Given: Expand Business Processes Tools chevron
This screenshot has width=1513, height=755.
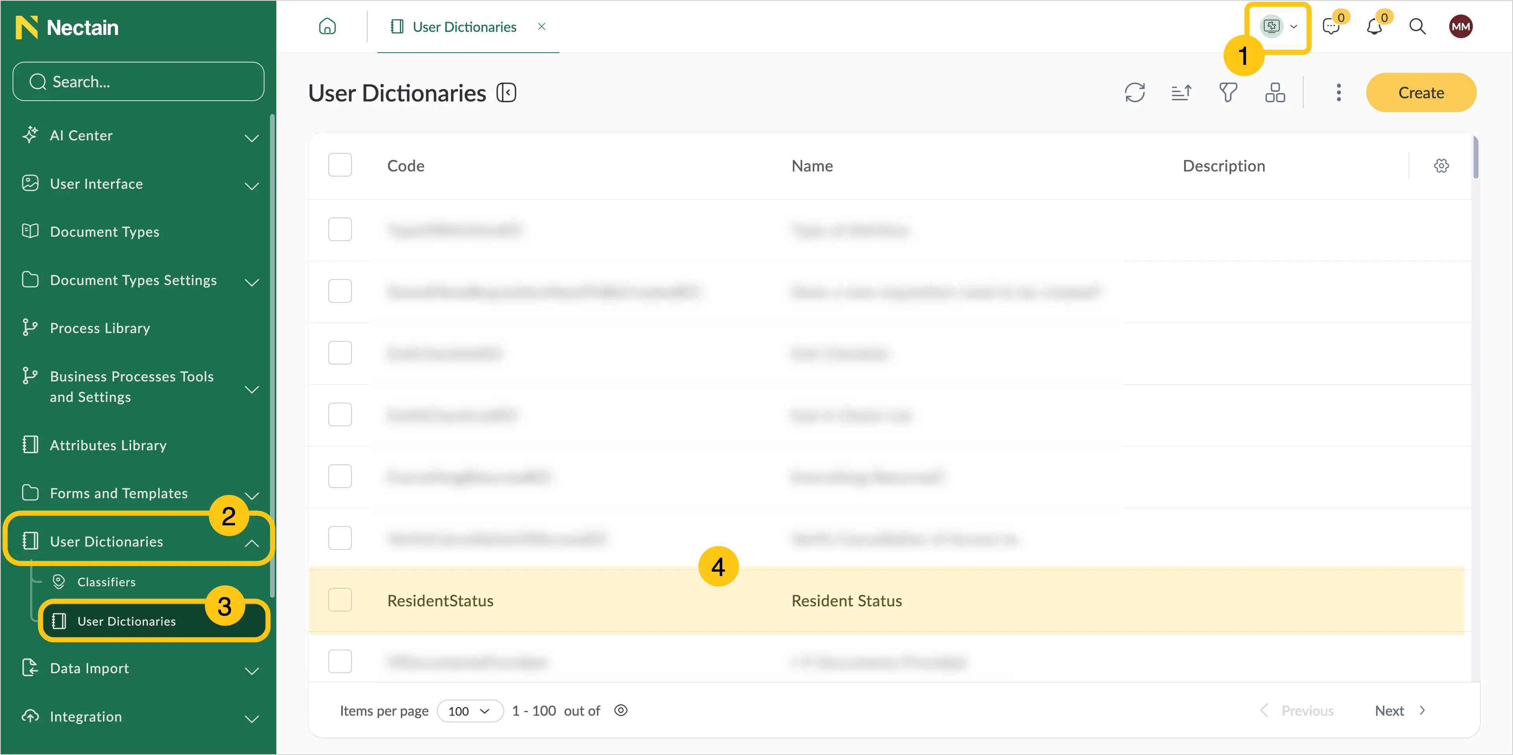Looking at the screenshot, I should [252, 390].
